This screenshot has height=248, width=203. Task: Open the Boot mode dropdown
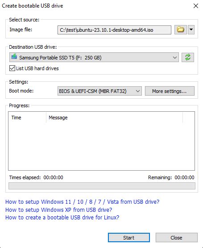point(99,91)
